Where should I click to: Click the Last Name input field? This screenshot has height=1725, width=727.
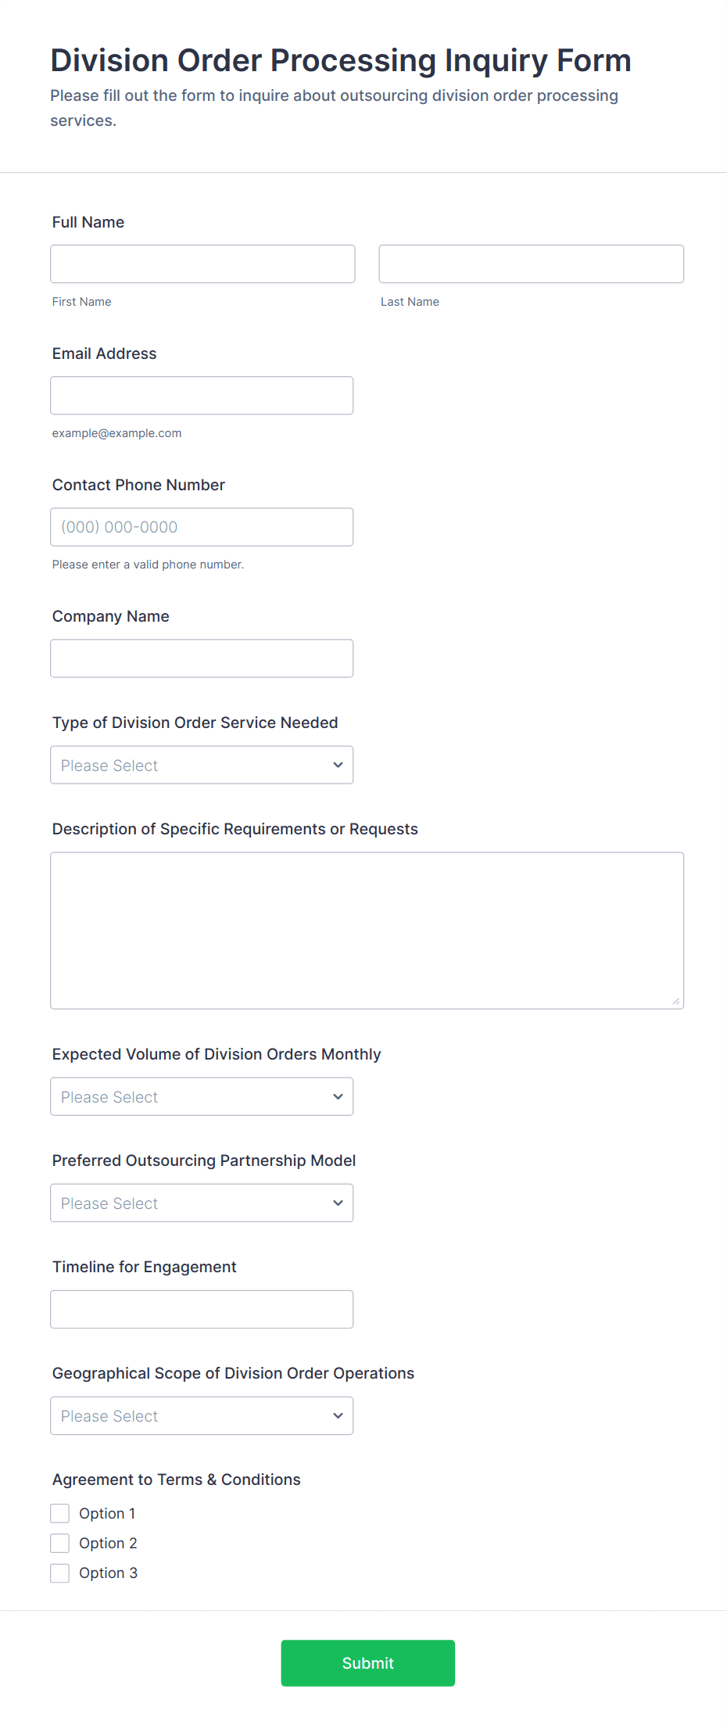tap(531, 264)
